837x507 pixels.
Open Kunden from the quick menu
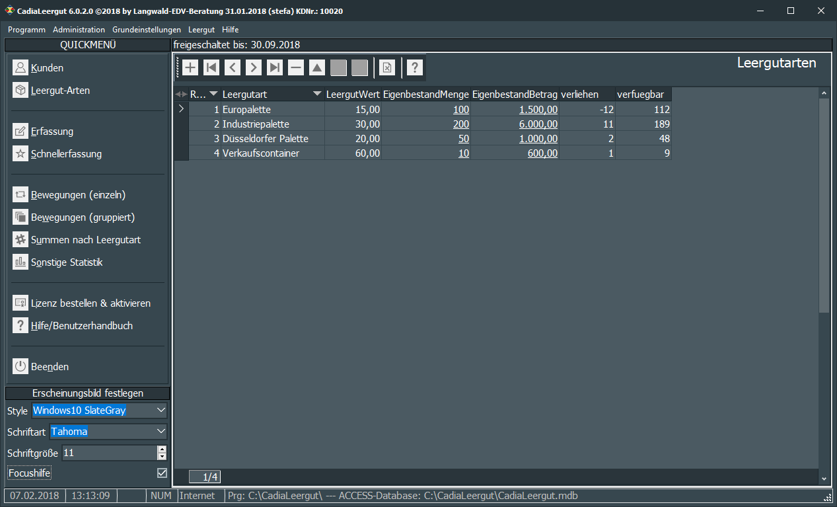[47, 68]
